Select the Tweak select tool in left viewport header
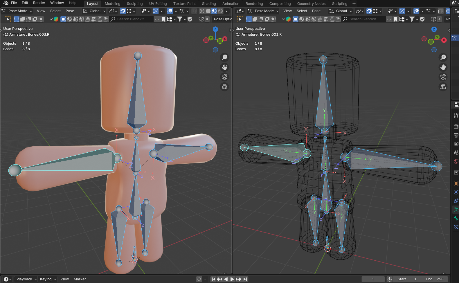The width and height of the screenshot is (459, 283). coord(8,19)
